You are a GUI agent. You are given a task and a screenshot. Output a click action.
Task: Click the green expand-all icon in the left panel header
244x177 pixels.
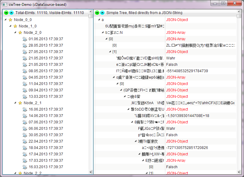coord(6,13)
